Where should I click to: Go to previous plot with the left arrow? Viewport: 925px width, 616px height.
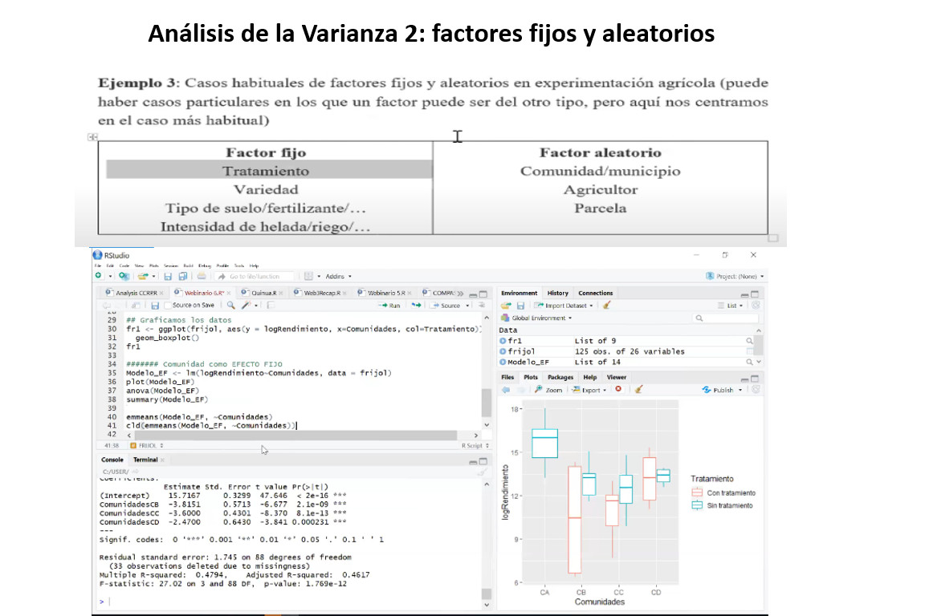(507, 390)
